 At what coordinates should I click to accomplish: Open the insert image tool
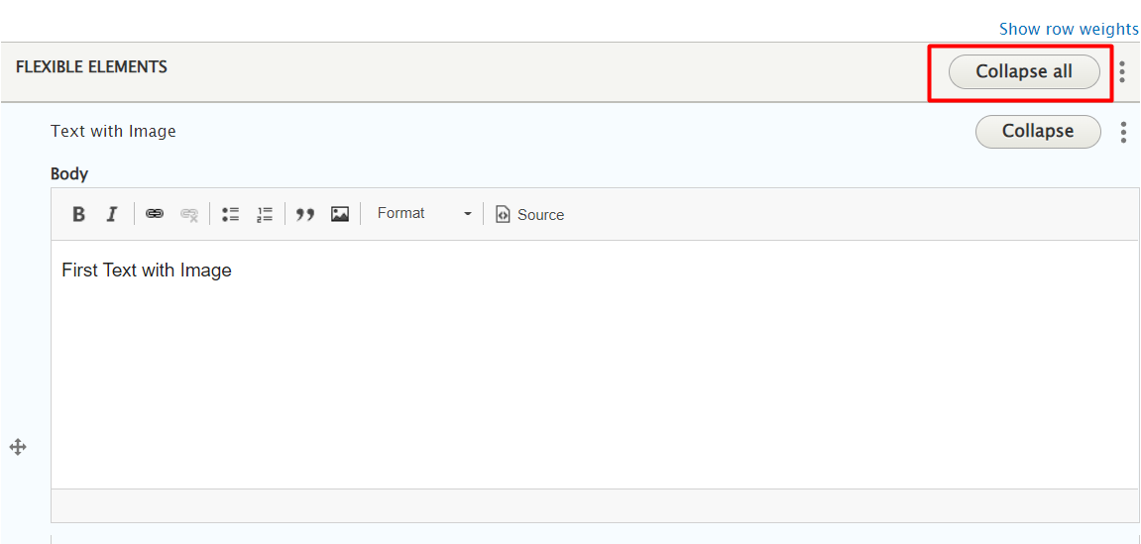(x=340, y=214)
